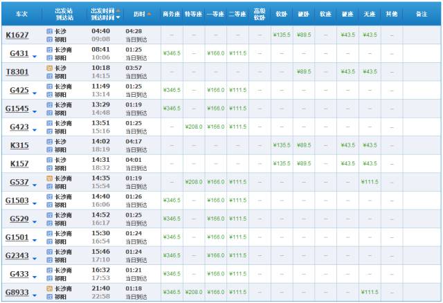Image resolution: width=443 pixels, height=303 pixels.
Task: Click the 二等座 column header
Action: 237,14
